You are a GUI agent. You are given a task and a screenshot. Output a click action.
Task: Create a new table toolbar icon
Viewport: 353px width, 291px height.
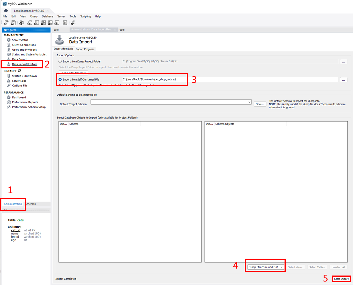pos(36,23)
